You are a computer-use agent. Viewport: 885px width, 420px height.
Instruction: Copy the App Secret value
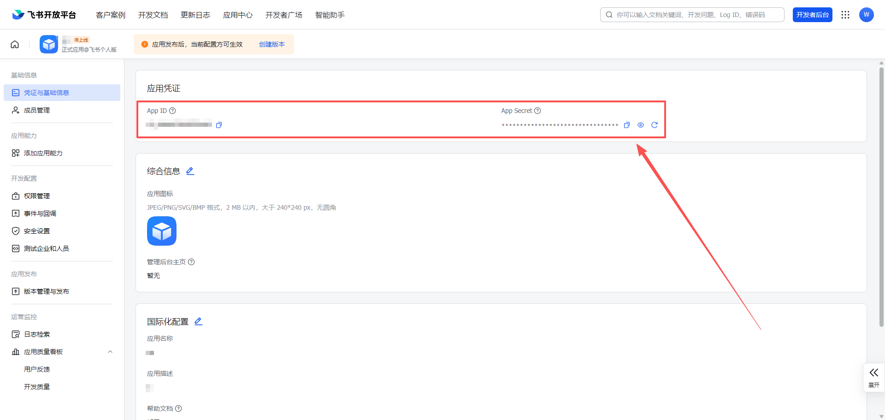pyautogui.click(x=626, y=125)
